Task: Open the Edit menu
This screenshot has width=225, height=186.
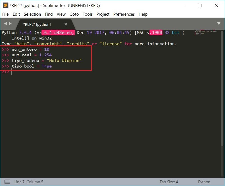Action: (16, 14)
